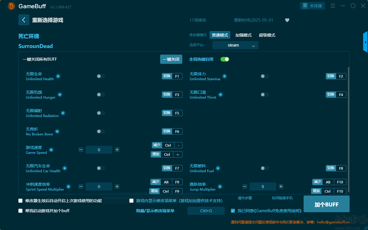
Task: Enable the Unlimited Thirst switch
Action: 265,95
